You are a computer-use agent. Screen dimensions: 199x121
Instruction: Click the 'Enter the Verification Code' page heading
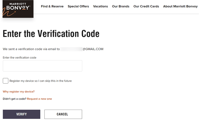pos(51,34)
